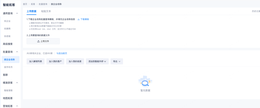Click 加入解锁列表 button
The height and width of the screenshot is (108, 260).
36,61
